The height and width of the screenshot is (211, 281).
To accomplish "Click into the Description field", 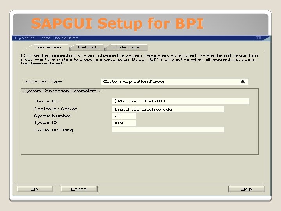I will tap(180, 101).
